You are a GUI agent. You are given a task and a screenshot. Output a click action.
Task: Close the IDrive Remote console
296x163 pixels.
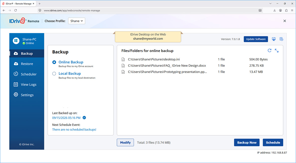pyautogui.click(x=285, y=21)
